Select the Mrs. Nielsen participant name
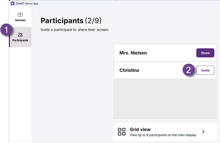This screenshot has height=143, width=220. tap(133, 53)
